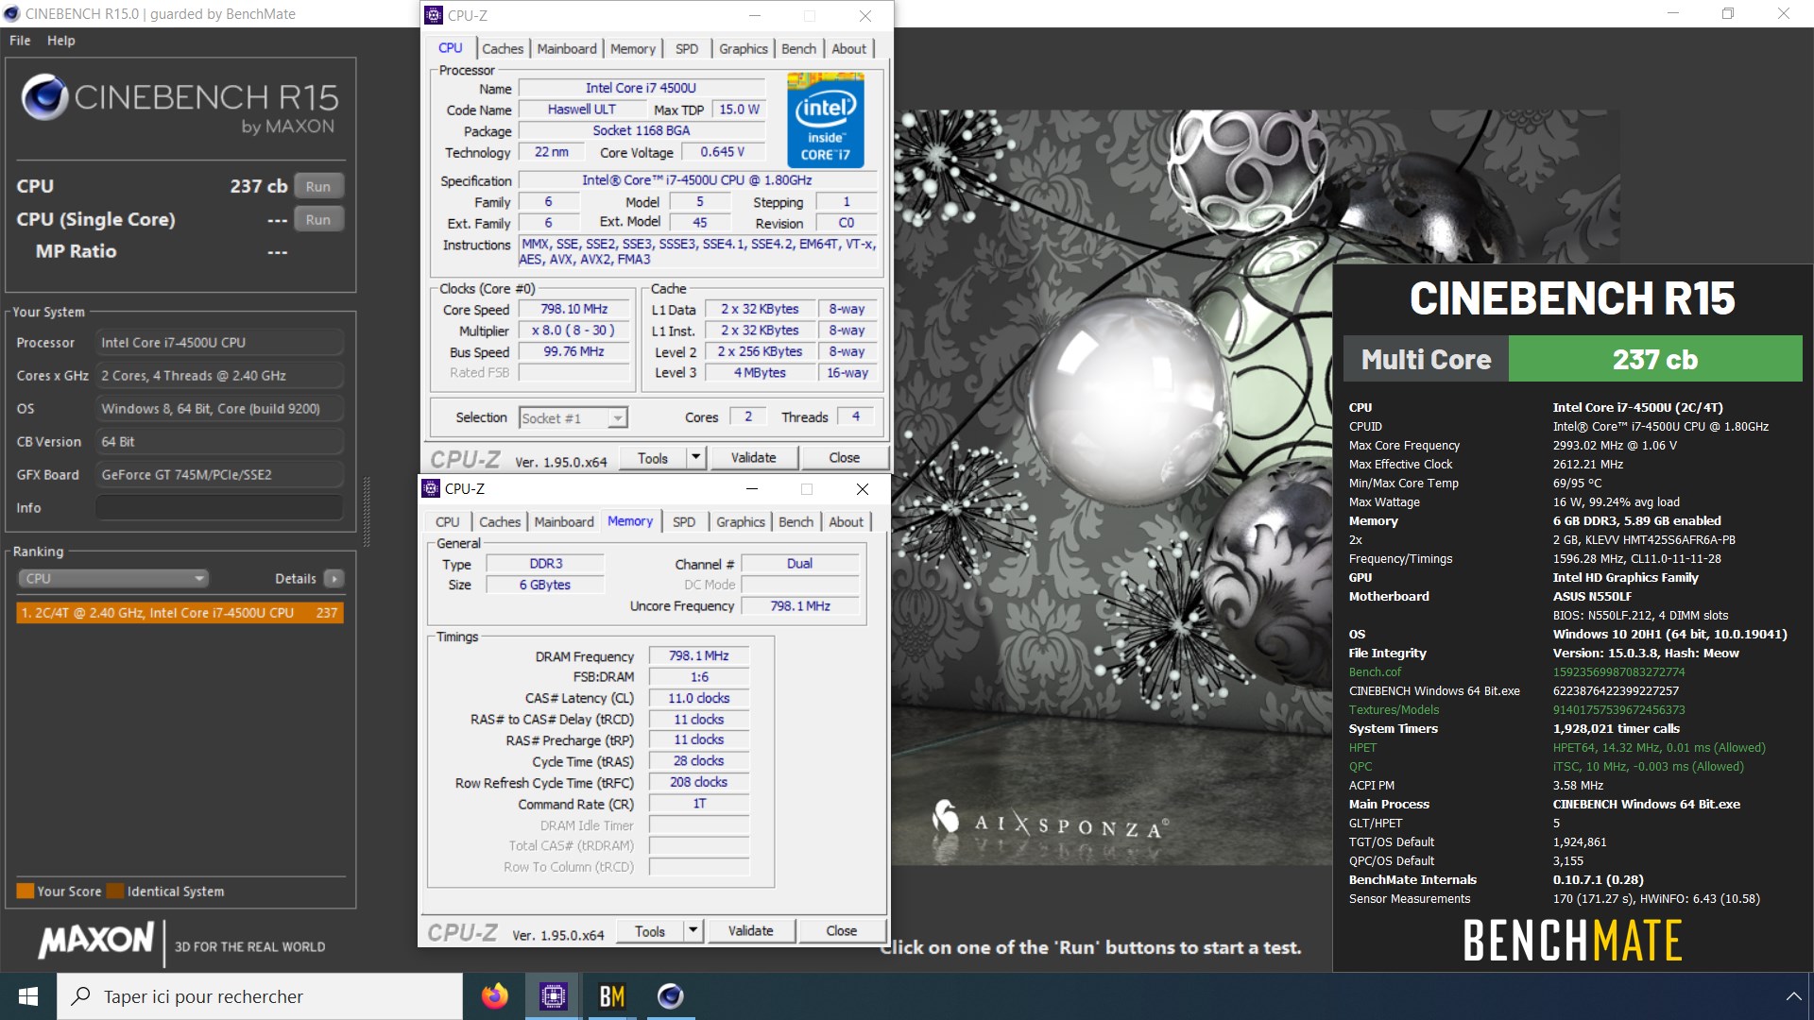Open Bench tab in upper CPU-Z
The height and width of the screenshot is (1020, 1814).
798,49
